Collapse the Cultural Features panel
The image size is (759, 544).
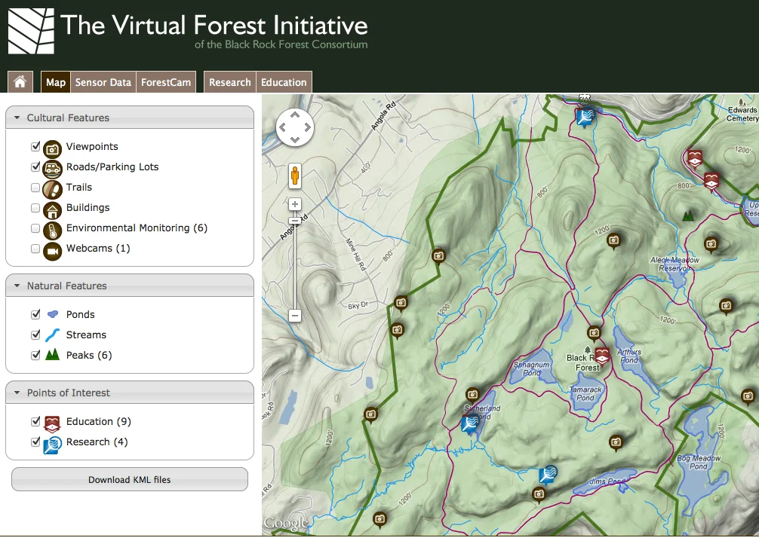(x=17, y=118)
